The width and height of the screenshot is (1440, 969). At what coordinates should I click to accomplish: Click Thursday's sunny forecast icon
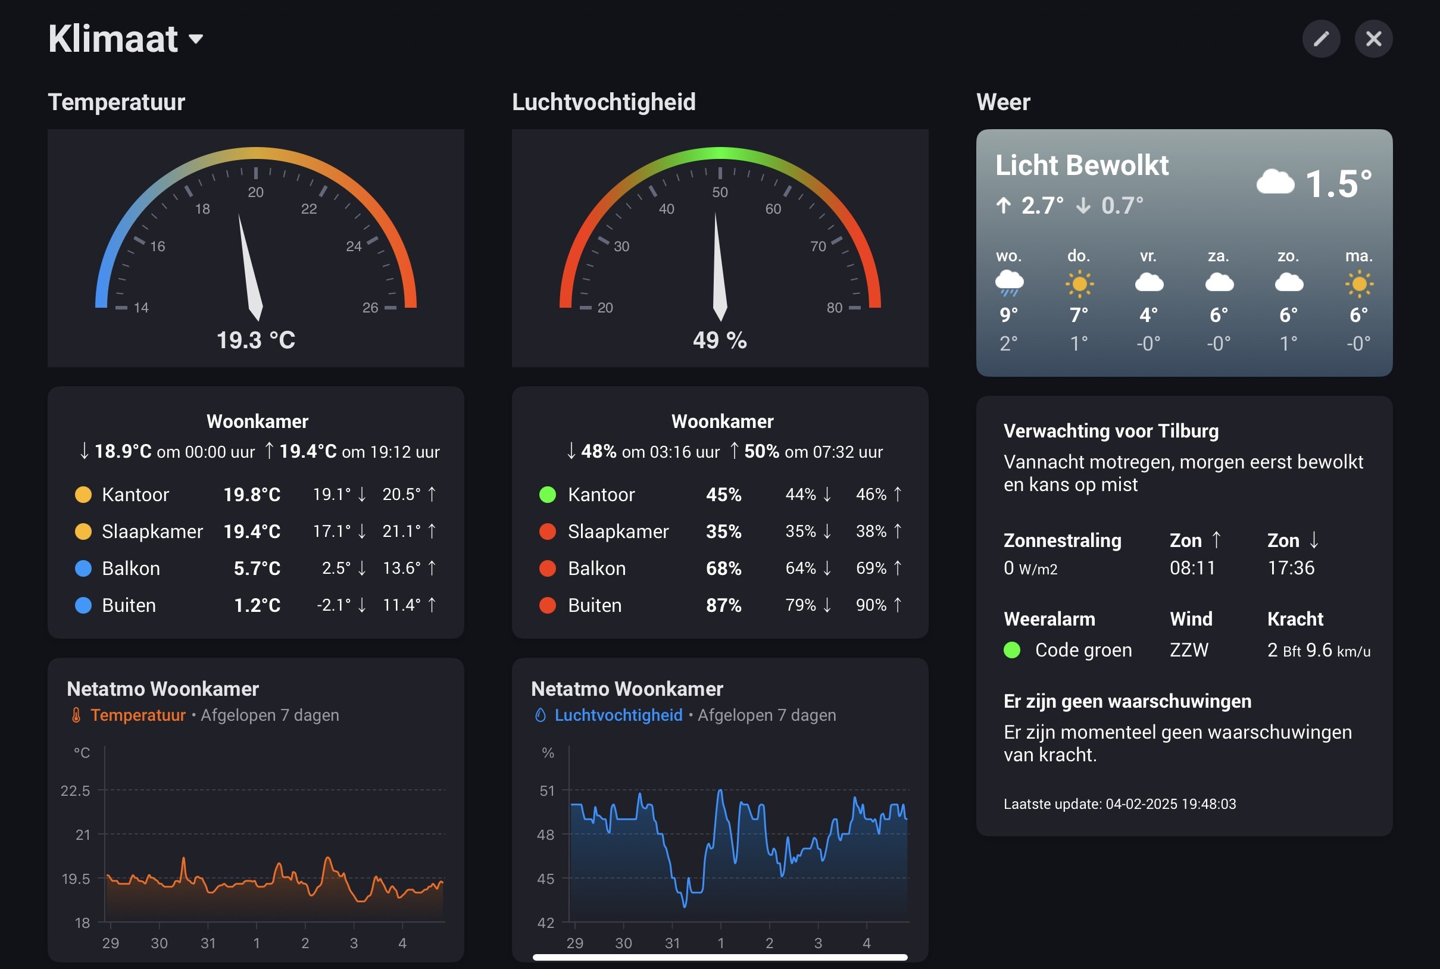[x=1079, y=284]
